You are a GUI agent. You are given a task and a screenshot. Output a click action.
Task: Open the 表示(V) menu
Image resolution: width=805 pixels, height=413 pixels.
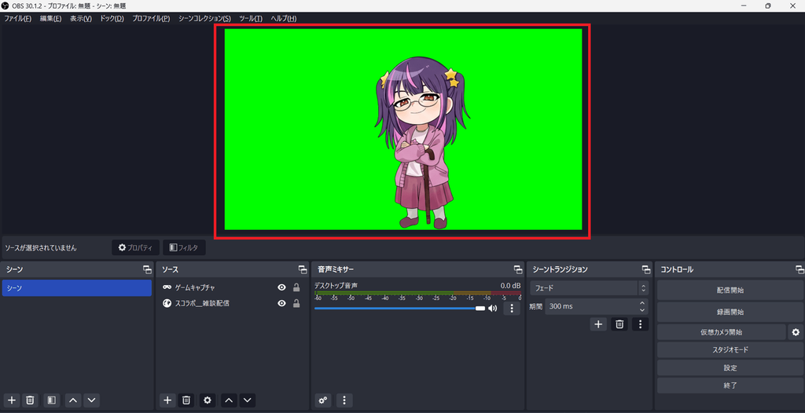point(81,19)
